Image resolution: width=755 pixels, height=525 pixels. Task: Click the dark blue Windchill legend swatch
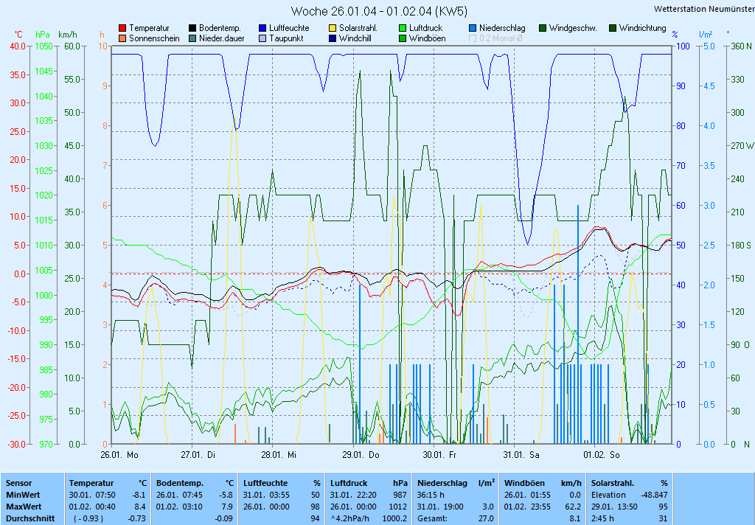[x=333, y=38]
